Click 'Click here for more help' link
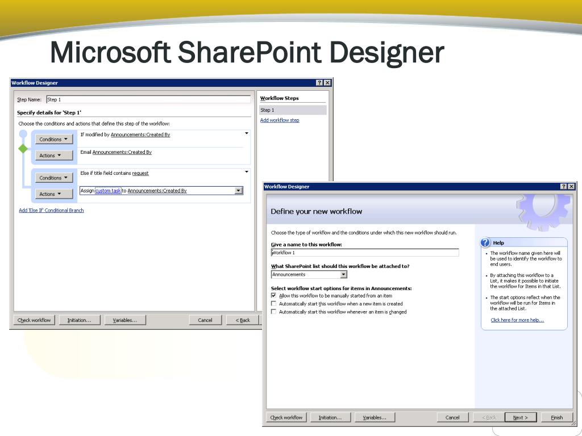582x436 pixels. pyautogui.click(x=517, y=320)
